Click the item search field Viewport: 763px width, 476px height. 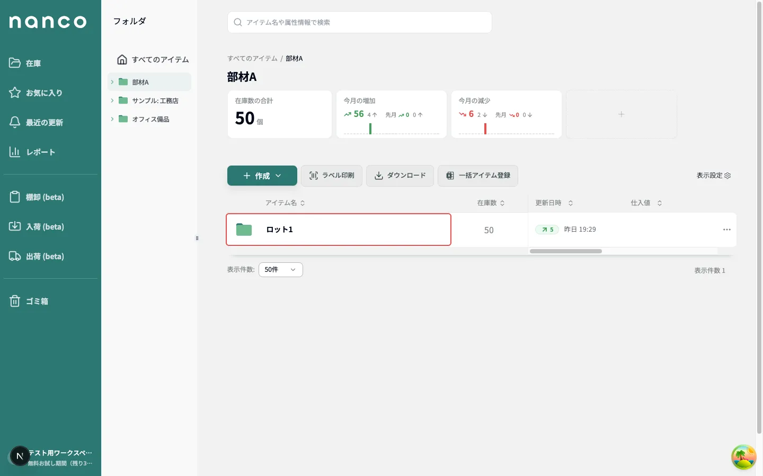click(x=360, y=22)
